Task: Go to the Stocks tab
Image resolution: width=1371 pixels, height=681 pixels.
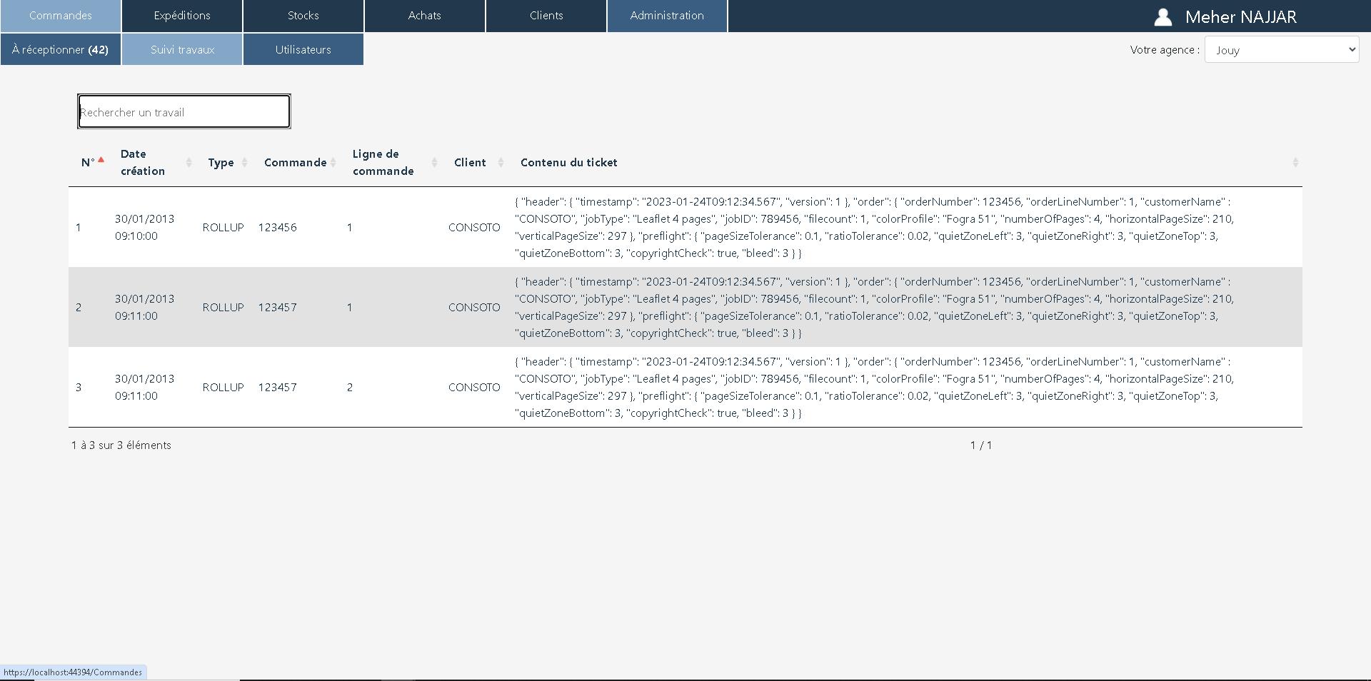Action: (303, 16)
